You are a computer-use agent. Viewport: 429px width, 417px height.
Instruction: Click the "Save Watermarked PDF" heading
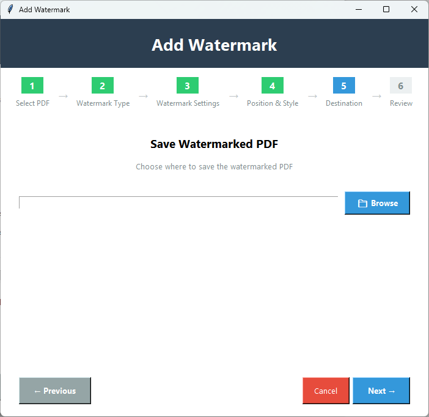[x=215, y=144]
